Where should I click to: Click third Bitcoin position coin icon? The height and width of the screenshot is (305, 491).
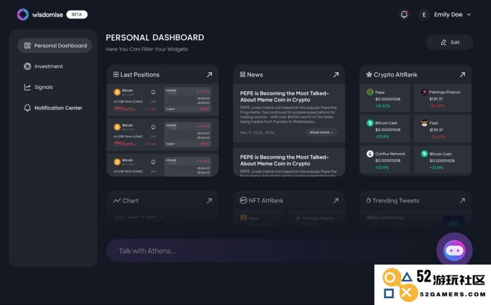117,162
